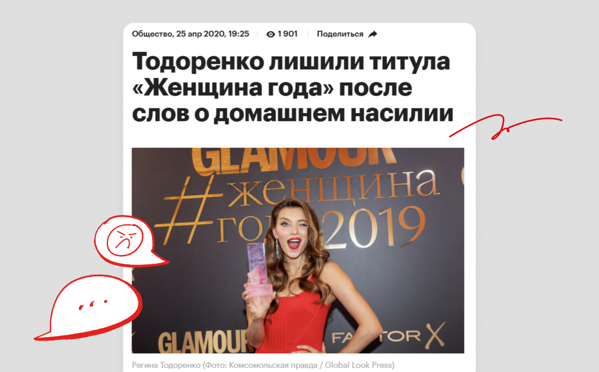Click the pink award trophy in photo
599x372 pixels.
258,270
